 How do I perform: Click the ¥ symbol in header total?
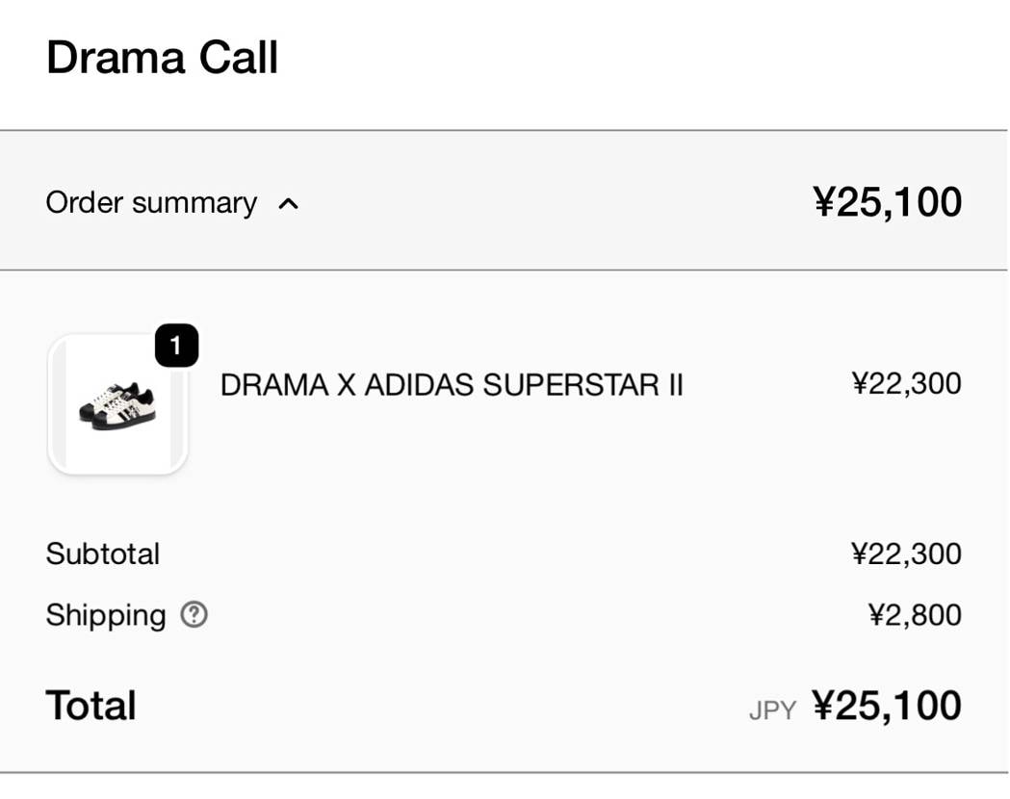point(823,202)
